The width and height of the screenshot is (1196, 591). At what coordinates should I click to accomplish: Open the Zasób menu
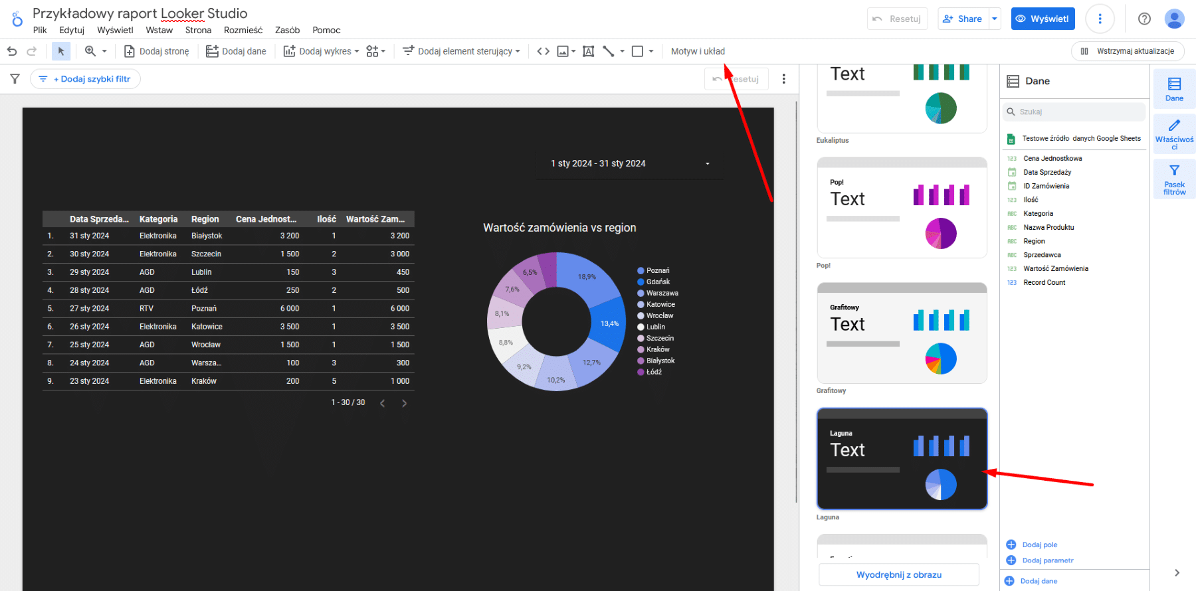pyautogui.click(x=287, y=30)
